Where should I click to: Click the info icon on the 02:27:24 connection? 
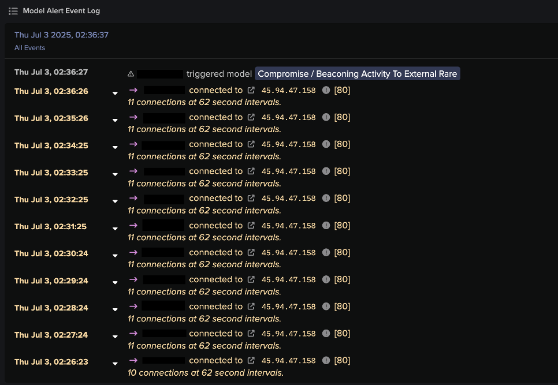tap(326, 333)
